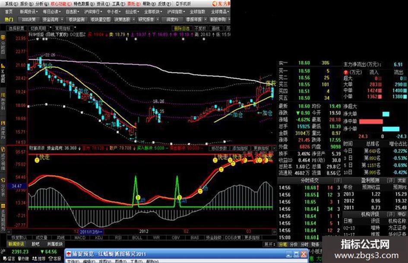The width and height of the screenshot is (408, 263).
Task: Open the 核心功能 menu
Action: pos(61,3)
